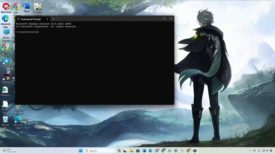Open Microsoft Edge from the taskbar
Image resolution: width=275 pixels, height=154 pixels.
150,151
